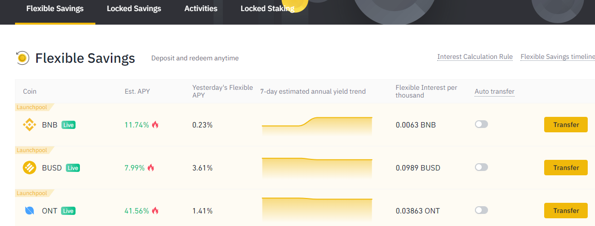Screen dimensions: 595x226
Task: Click the Flexible Savings heading coin icon
Action: pos(22,58)
